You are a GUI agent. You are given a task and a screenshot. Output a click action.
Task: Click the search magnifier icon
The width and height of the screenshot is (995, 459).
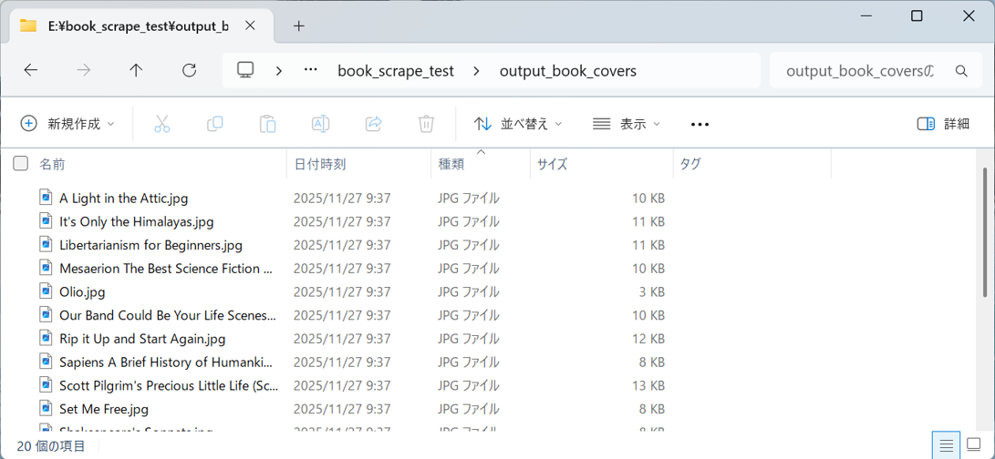961,71
